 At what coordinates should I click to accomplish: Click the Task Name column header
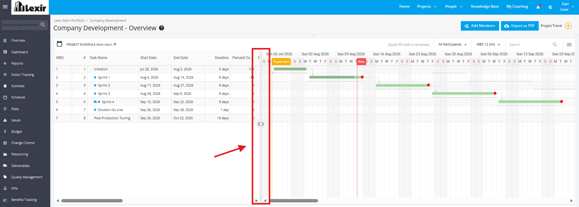tap(98, 58)
